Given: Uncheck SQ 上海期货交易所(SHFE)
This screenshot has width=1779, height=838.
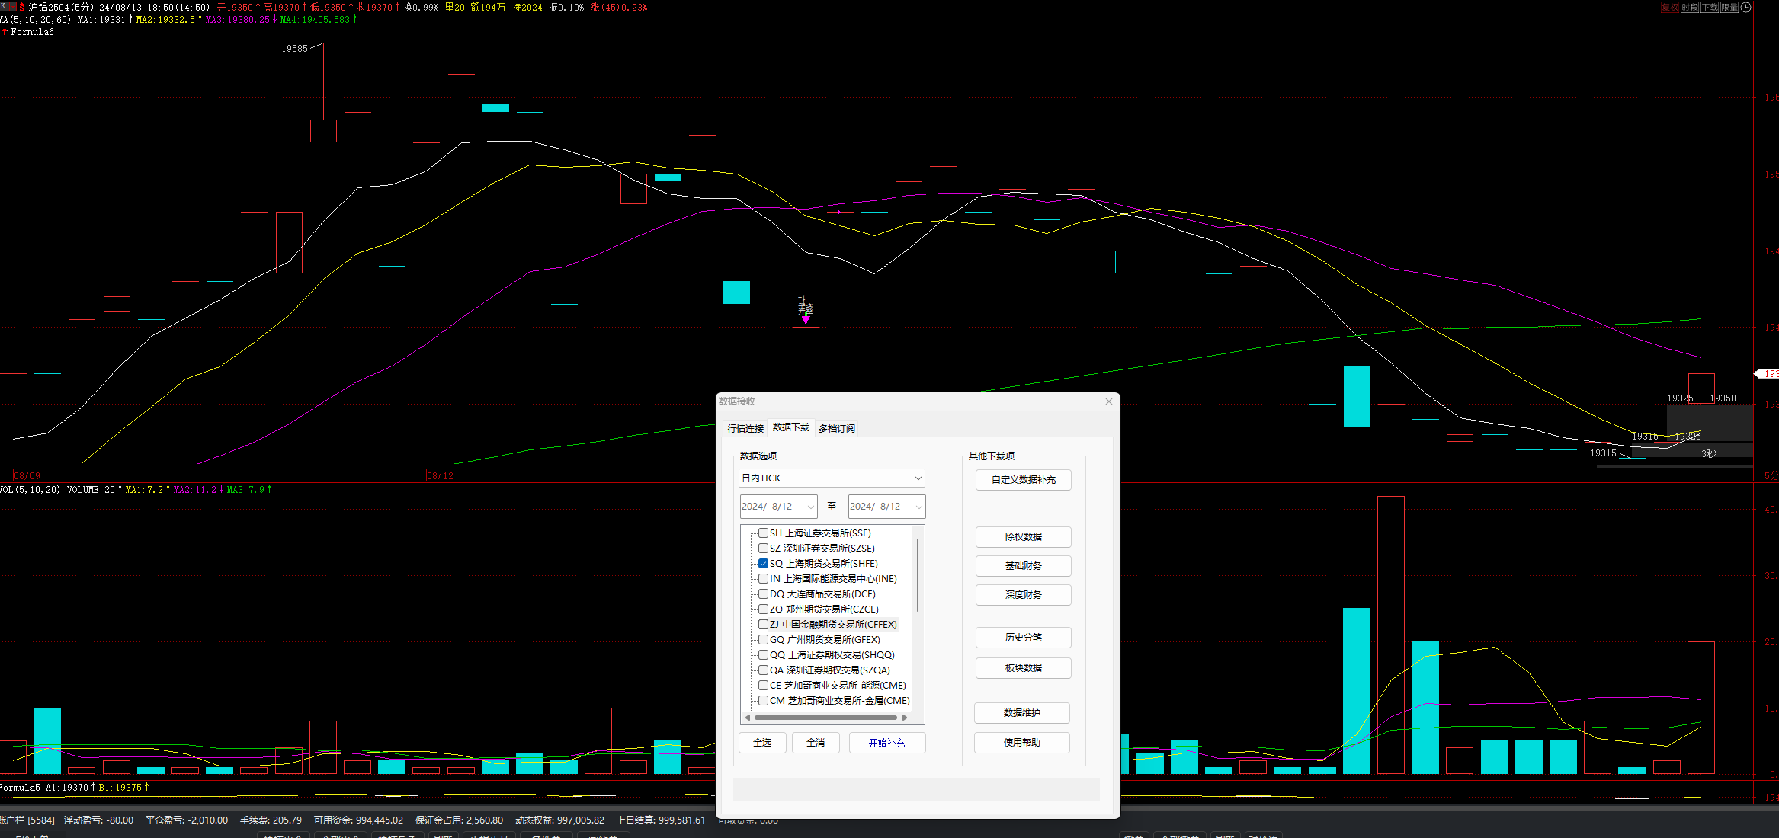Looking at the screenshot, I should [x=763, y=564].
